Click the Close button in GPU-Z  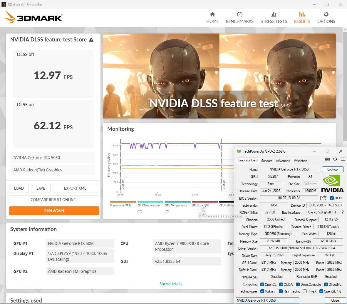pyautogui.click(x=335, y=300)
